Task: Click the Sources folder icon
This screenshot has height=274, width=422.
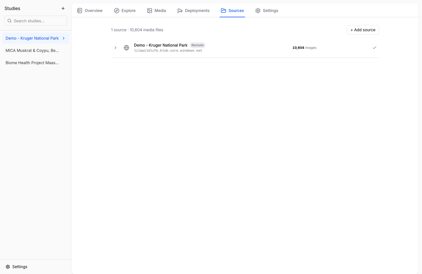Action: [223, 11]
